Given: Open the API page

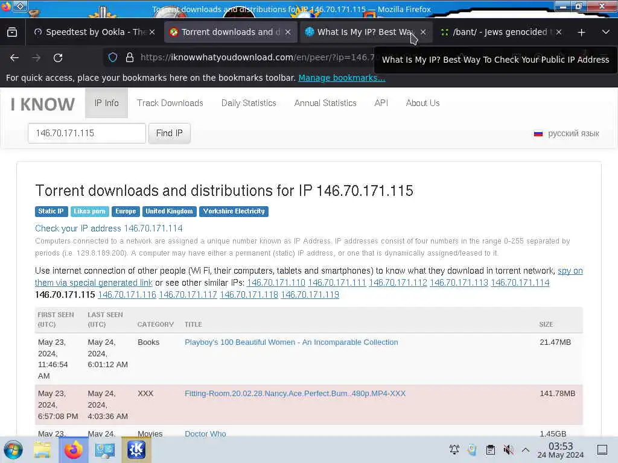Looking at the screenshot, I should (381, 103).
